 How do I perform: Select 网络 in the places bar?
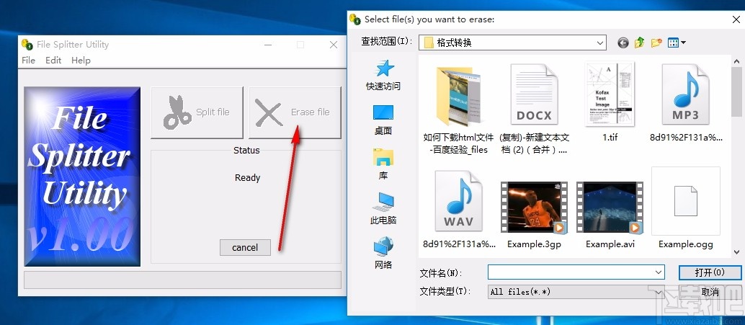(x=383, y=253)
